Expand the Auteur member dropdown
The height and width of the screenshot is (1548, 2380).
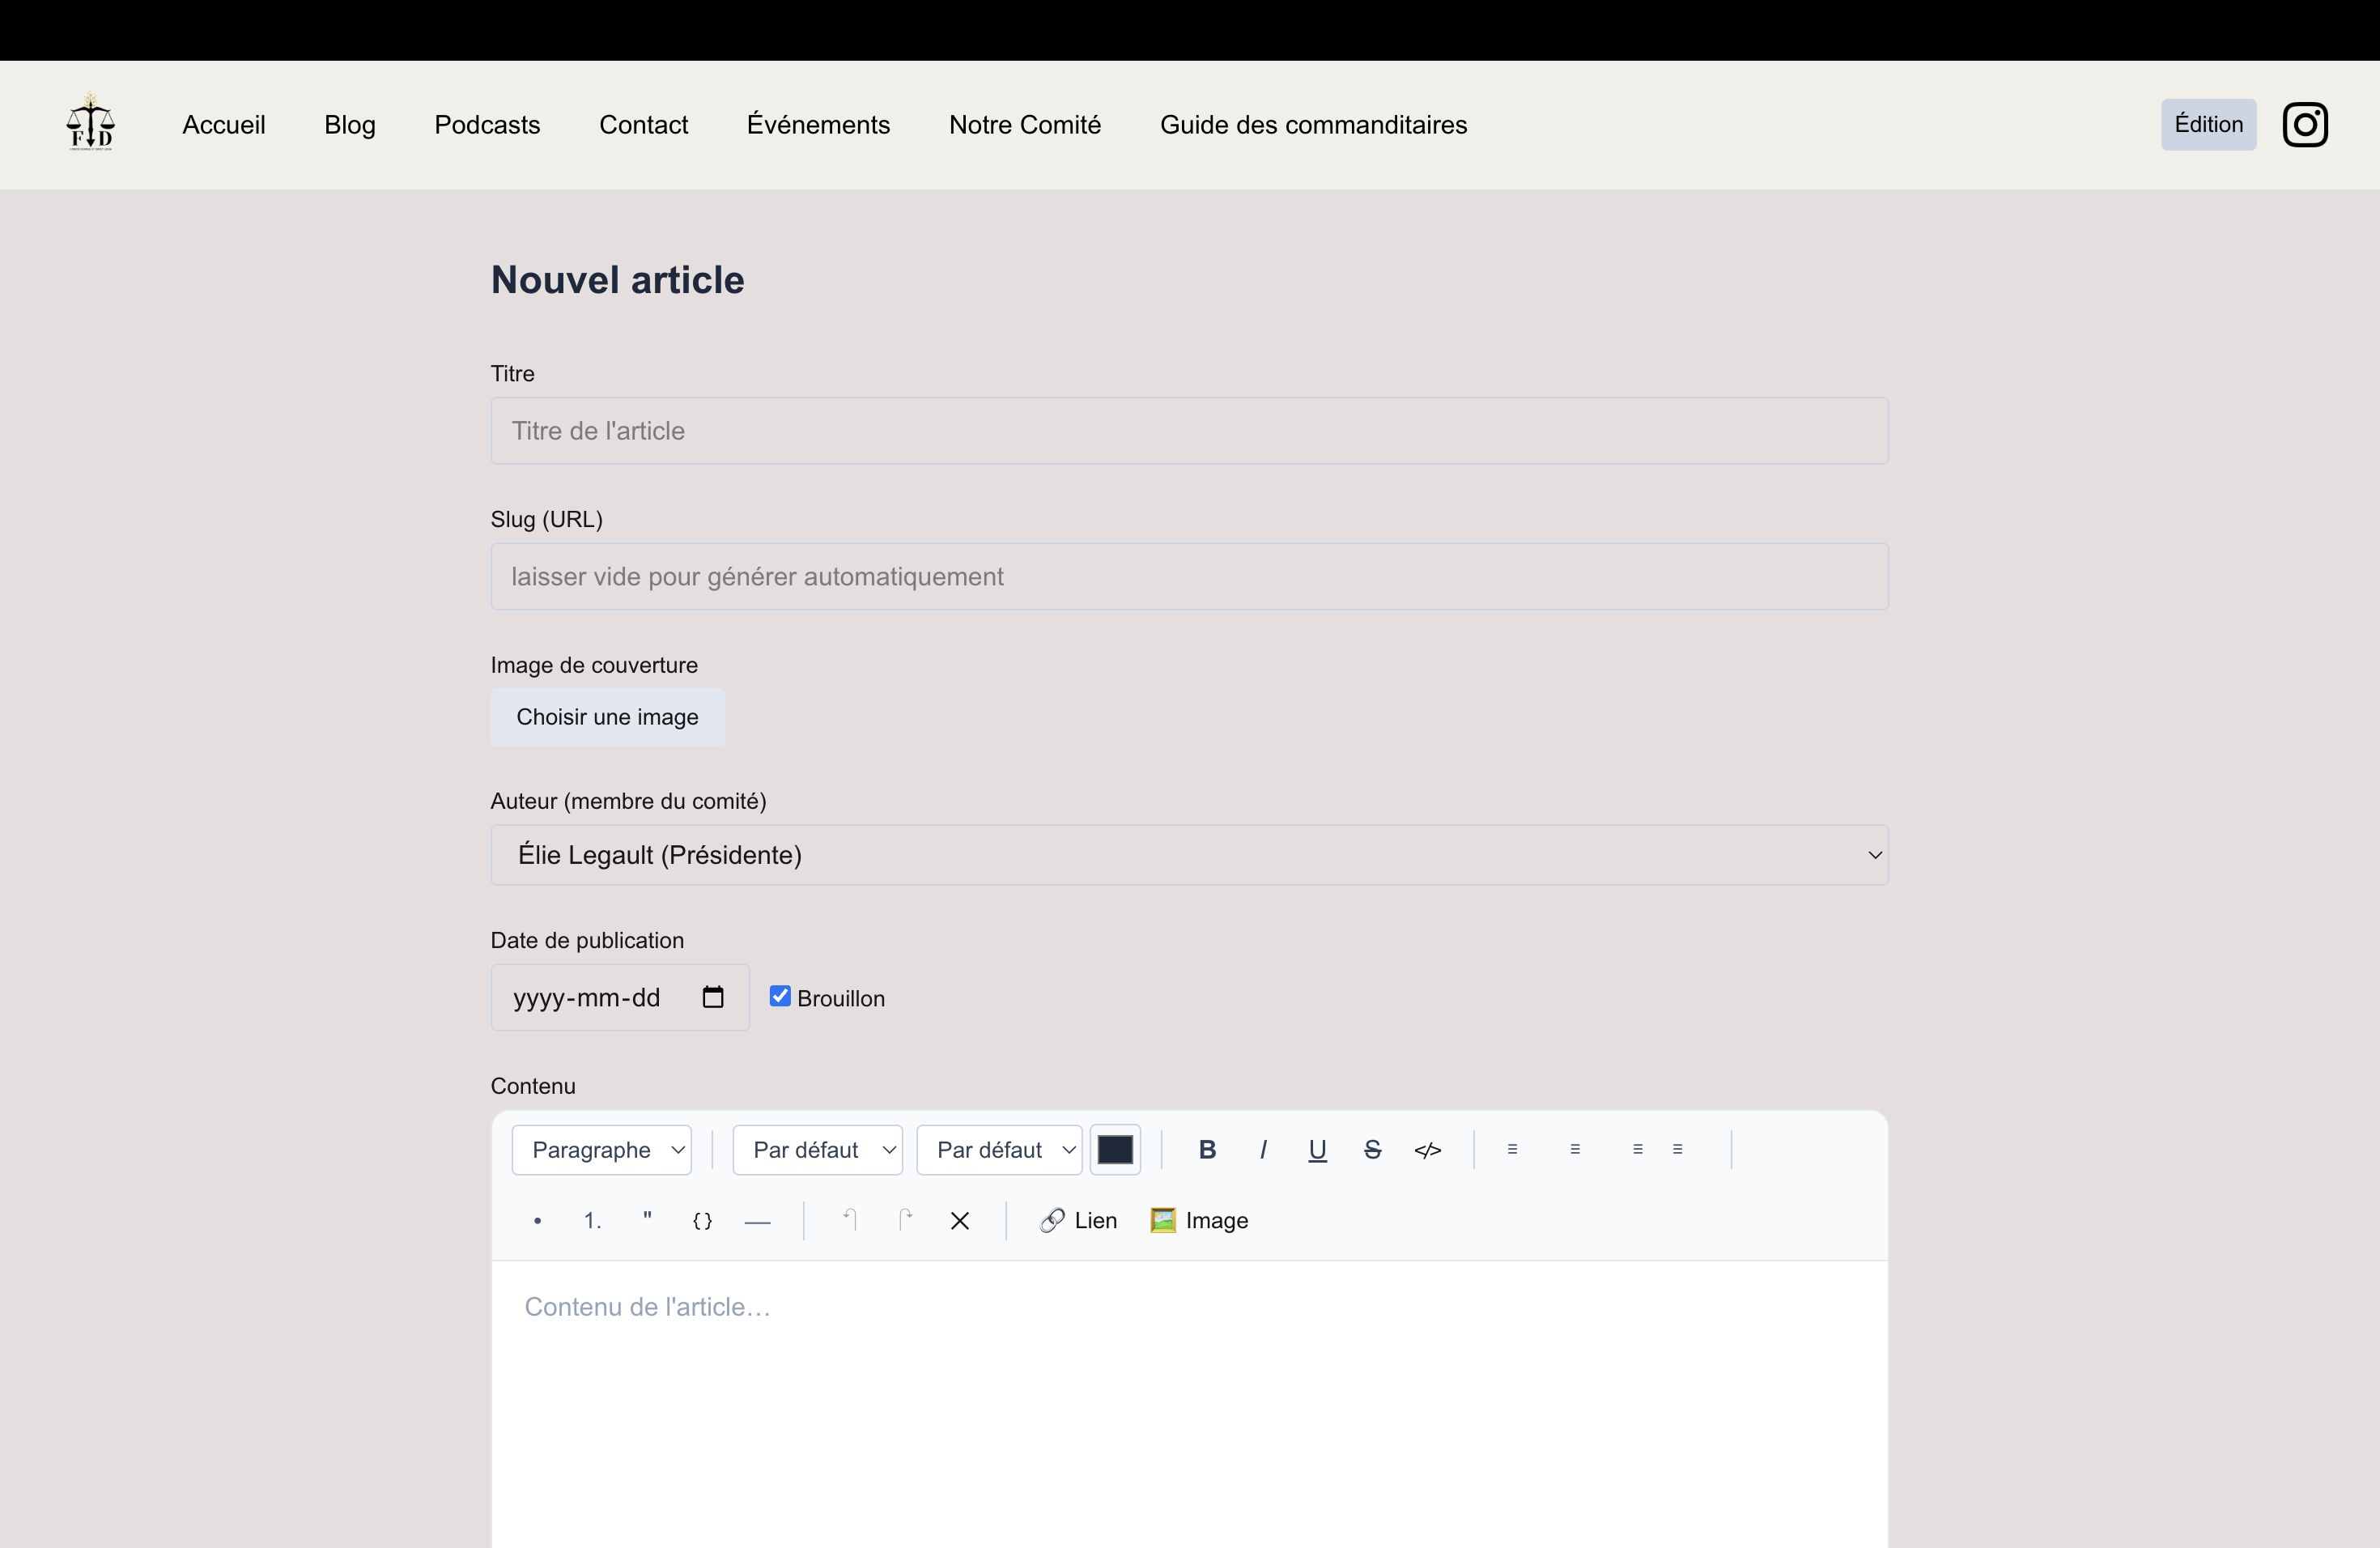click(x=1189, y=855)
